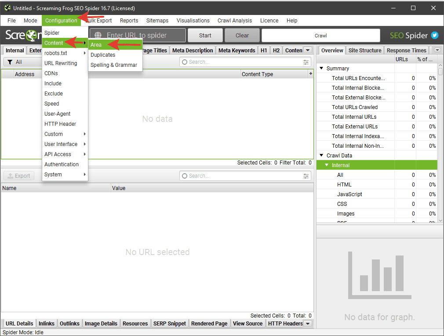Open the bottom tabs overflow dropdown arrow
This screenshot has width=444, height=336.
click(x=308, y=323)
